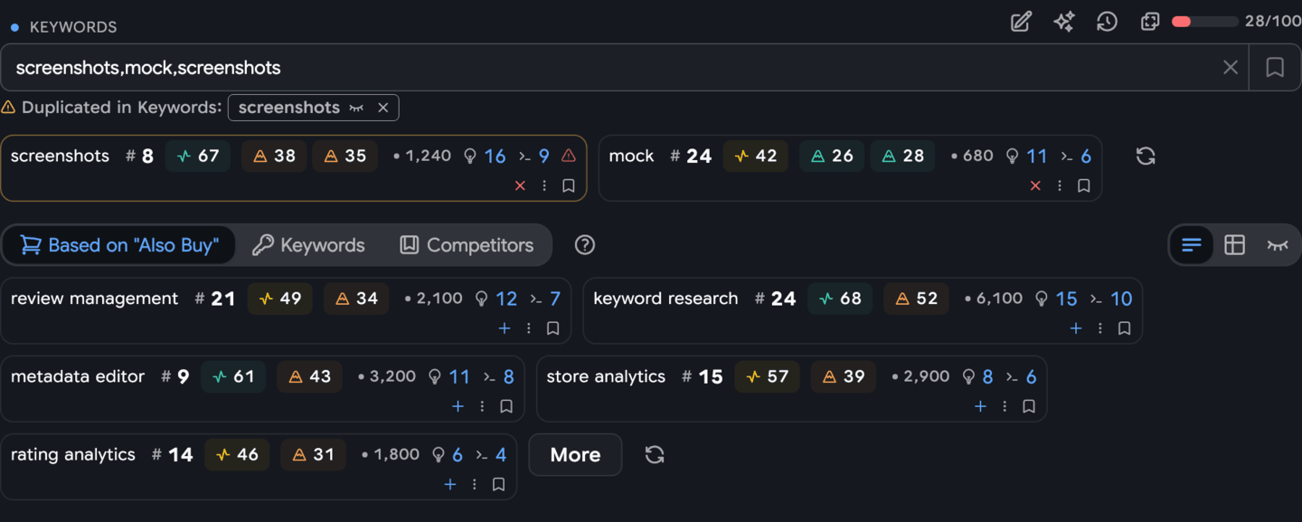The width and height of the screenshot is (1302, 522).
Task: Open more options for screenshots keyword
Action: click(544, 185)
